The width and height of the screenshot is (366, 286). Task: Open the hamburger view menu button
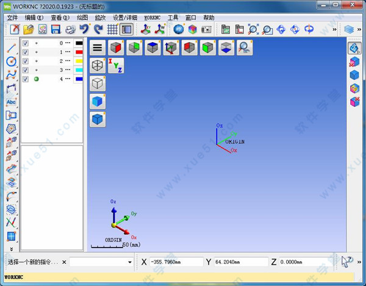click(98, 48)
